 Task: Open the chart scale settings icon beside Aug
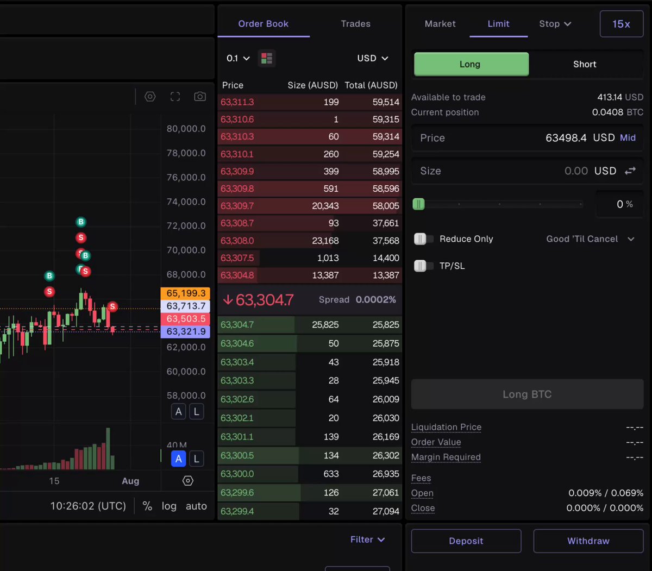pyautogui.click(x=187, y=481)
